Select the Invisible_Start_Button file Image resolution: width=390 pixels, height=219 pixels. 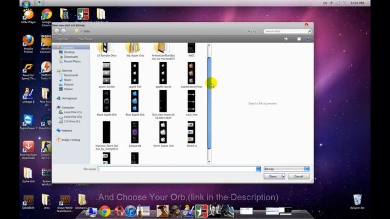[107, 132]
